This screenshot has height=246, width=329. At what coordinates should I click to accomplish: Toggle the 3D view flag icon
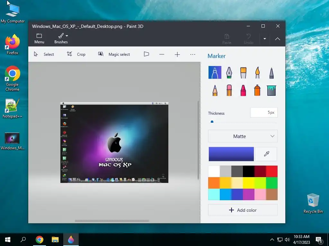click(x=147, y=54)
